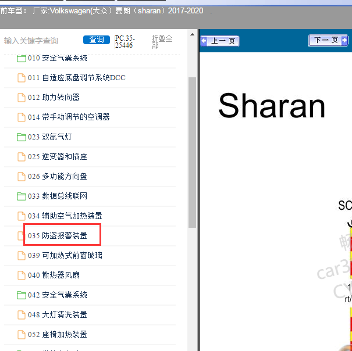The width and height of the screenshot is (352, 351).
Task: Click the left arrow icon on 上一页
Action: pyautogui.click(x=204, y=41)
